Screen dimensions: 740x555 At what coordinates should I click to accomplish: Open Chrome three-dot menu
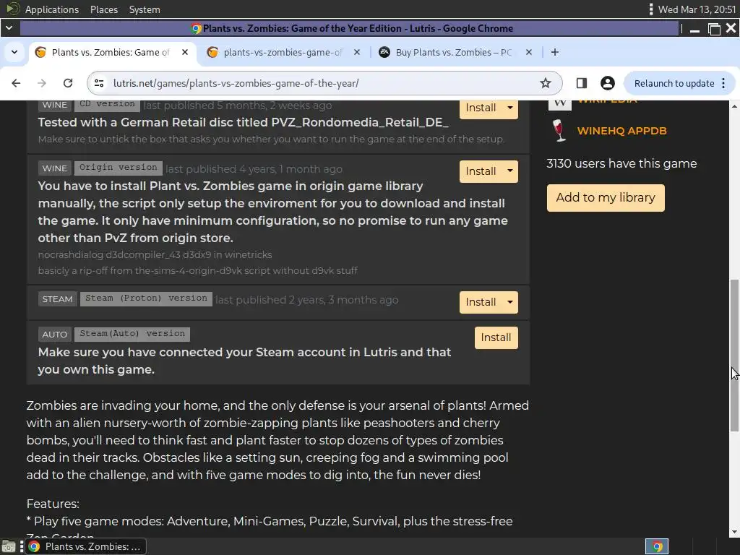point(723,84)
